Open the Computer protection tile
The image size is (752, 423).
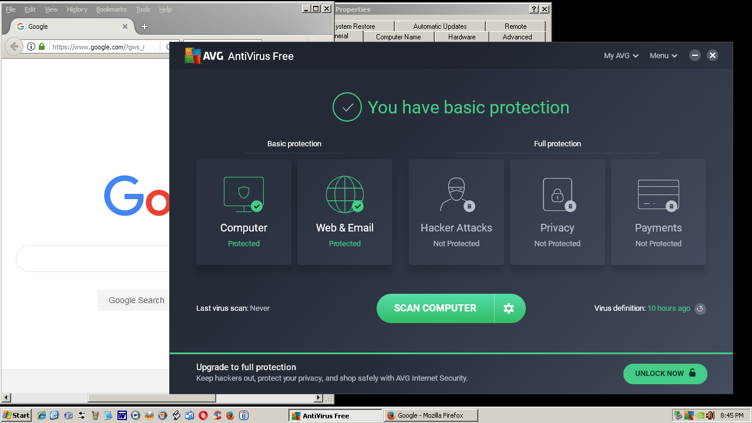point(244,212)
